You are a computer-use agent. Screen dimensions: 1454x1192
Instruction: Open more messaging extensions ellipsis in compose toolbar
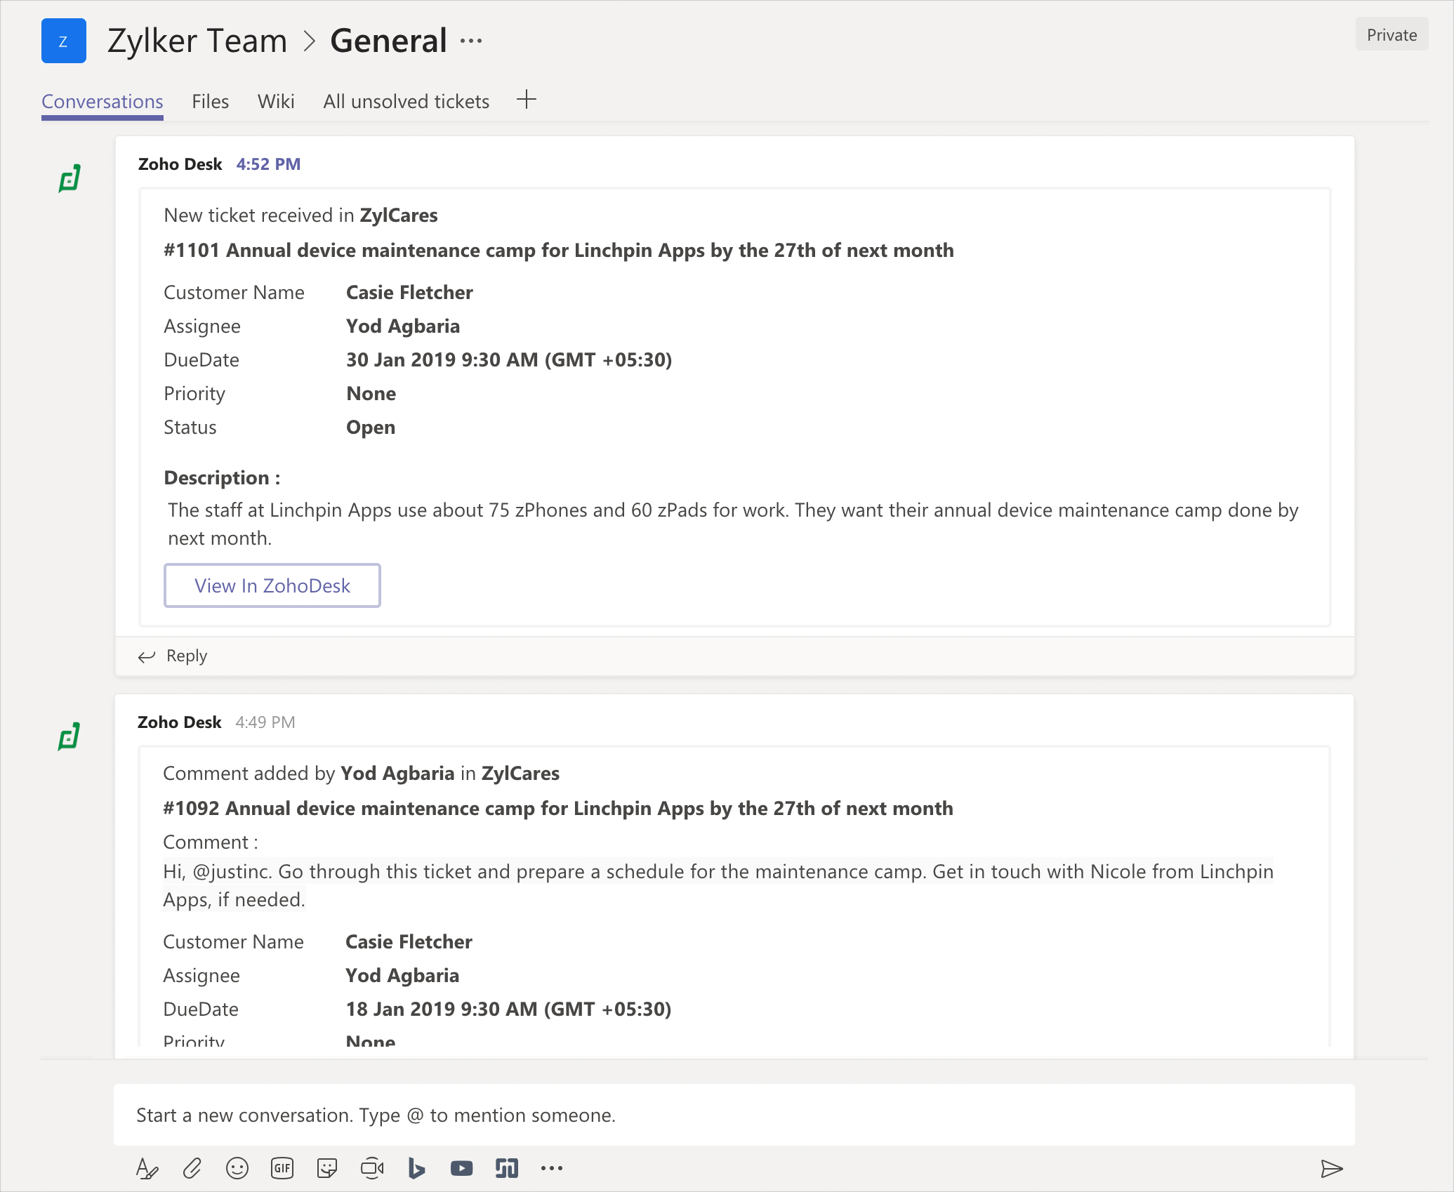point(552,1168)
